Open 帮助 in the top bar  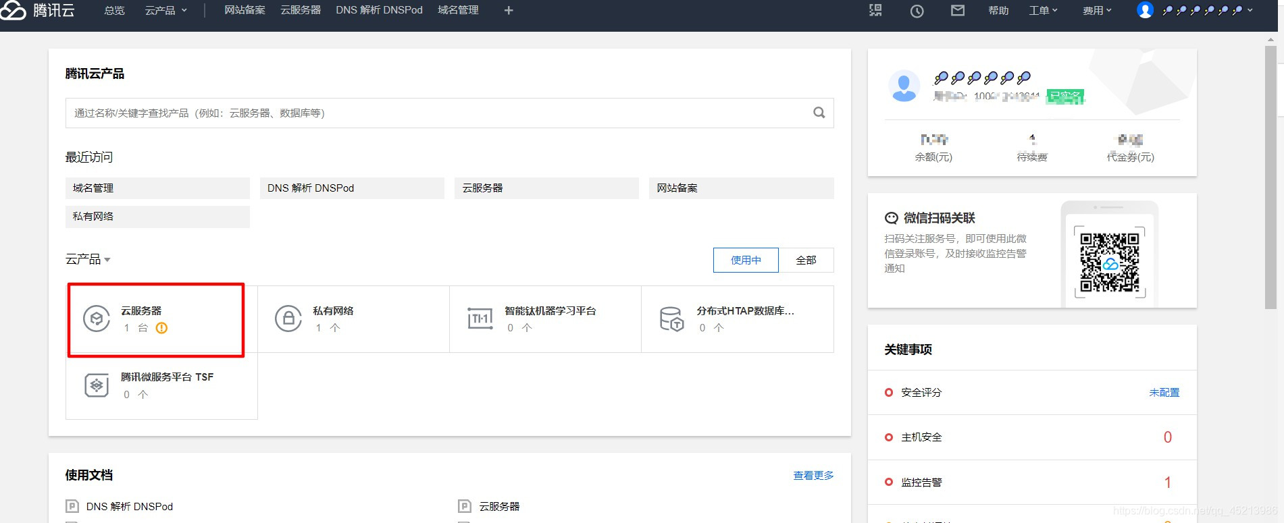point(998,10)
